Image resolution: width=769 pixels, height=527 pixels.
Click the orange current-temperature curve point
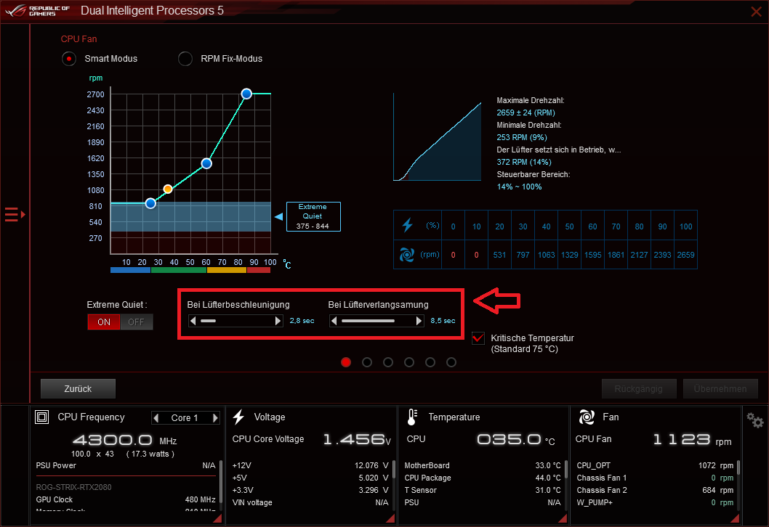tap(168, 189)
